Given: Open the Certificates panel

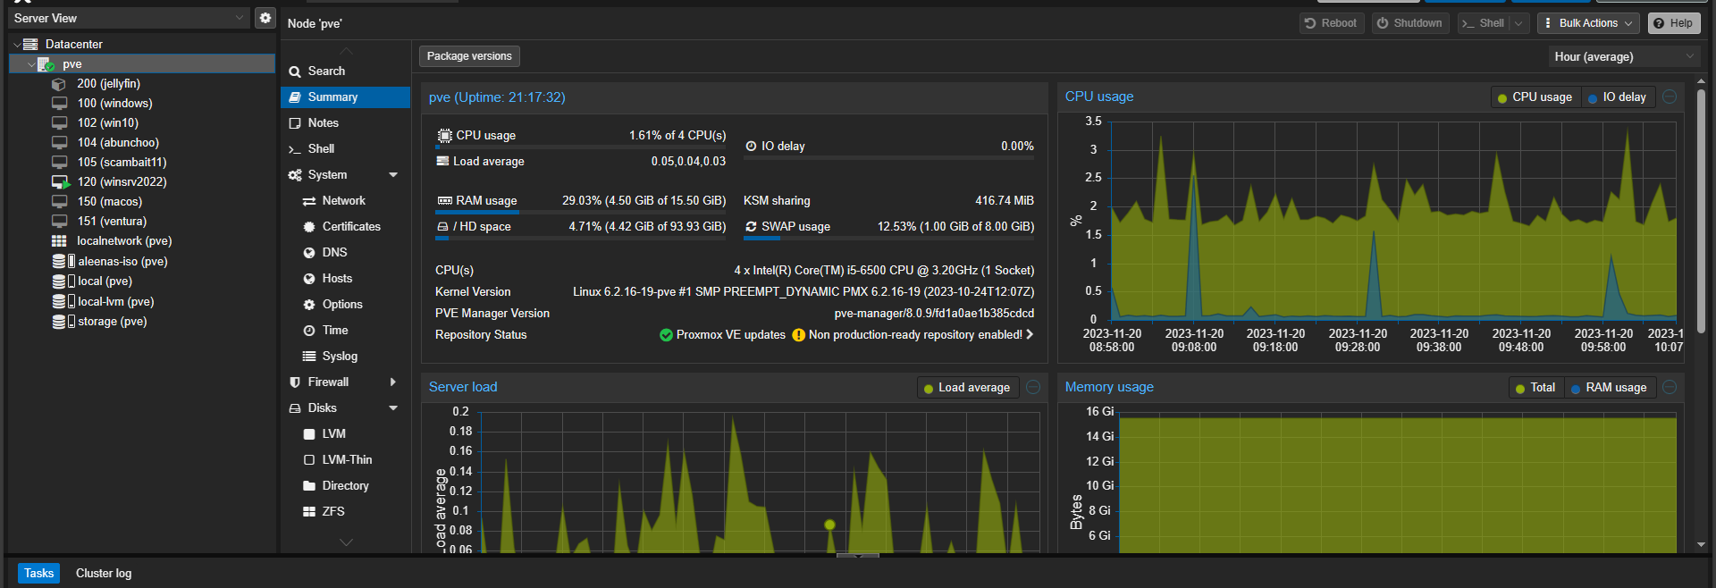Looking at the screenshot, I should tap(350, 227).
